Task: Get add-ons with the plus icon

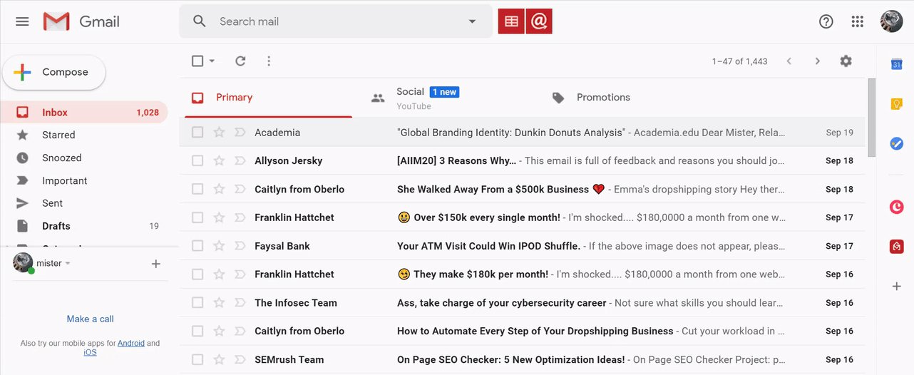Action: [x=897, y=287]
